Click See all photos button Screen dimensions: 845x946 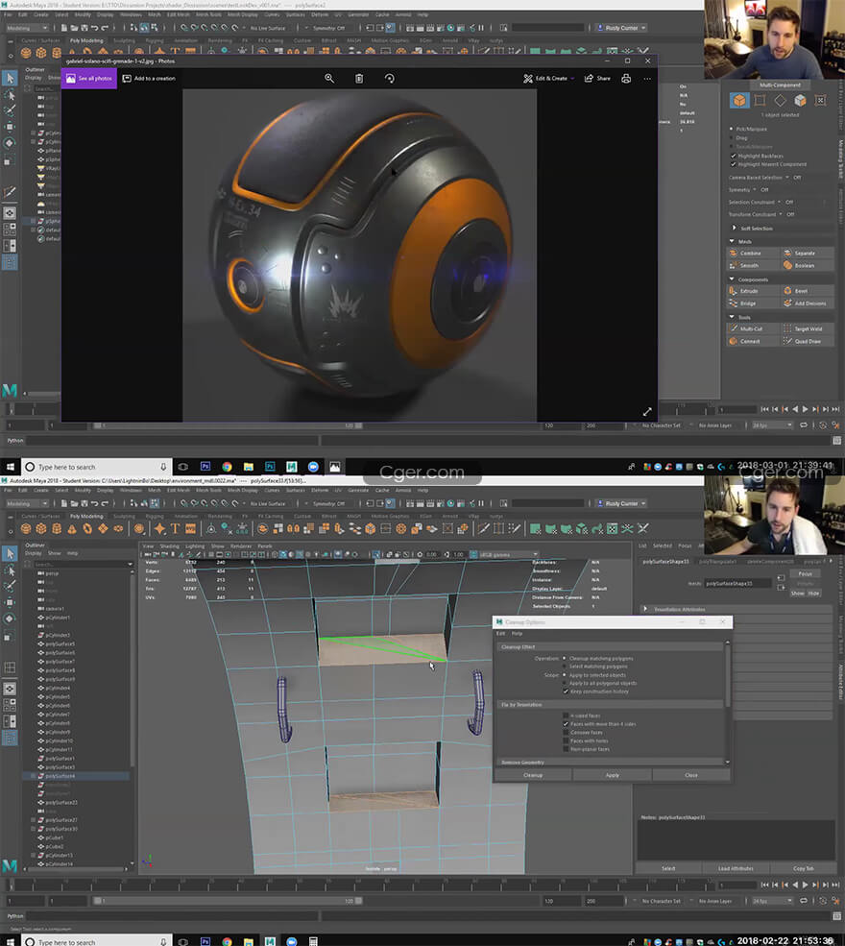[x=89, y=78]
